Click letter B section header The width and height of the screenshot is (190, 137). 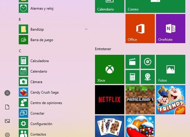[20, 20]
